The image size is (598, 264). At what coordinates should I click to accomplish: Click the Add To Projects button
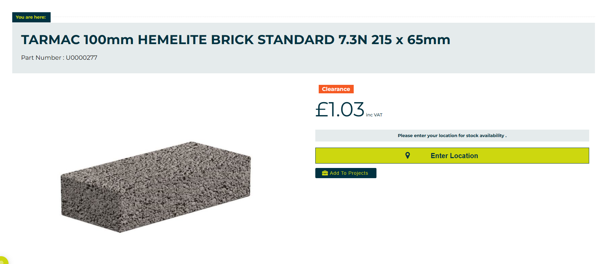[x=346, y=173]
